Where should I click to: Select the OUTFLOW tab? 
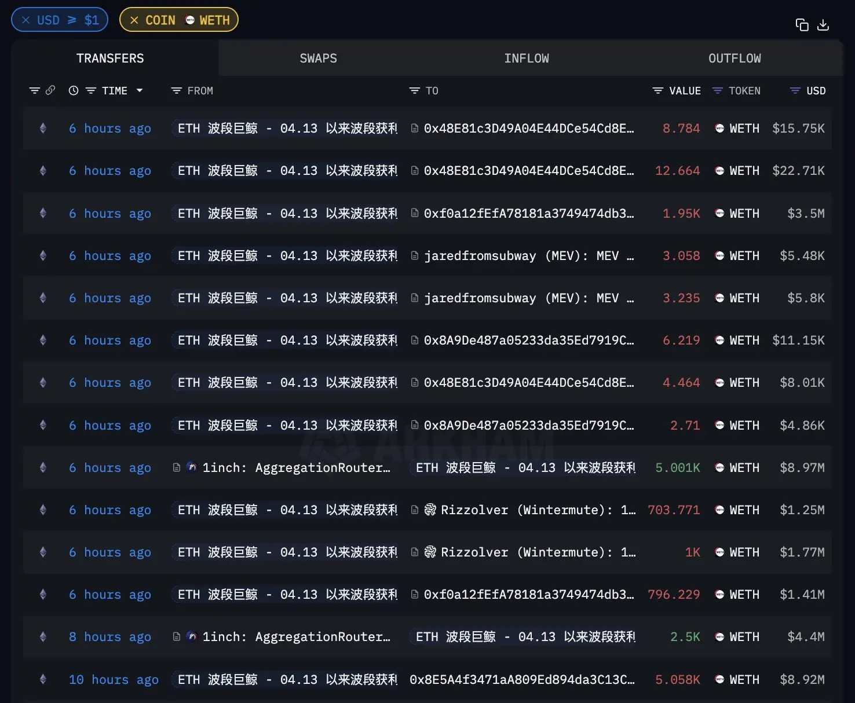click(734, 58)
